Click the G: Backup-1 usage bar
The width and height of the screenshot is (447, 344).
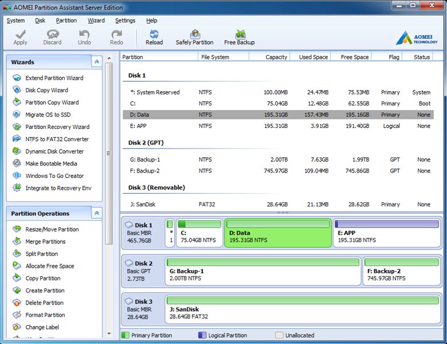[x=263, y=262]
